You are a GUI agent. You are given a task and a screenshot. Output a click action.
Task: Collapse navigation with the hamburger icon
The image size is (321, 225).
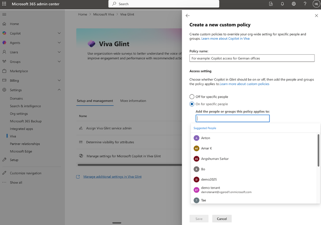4,14
